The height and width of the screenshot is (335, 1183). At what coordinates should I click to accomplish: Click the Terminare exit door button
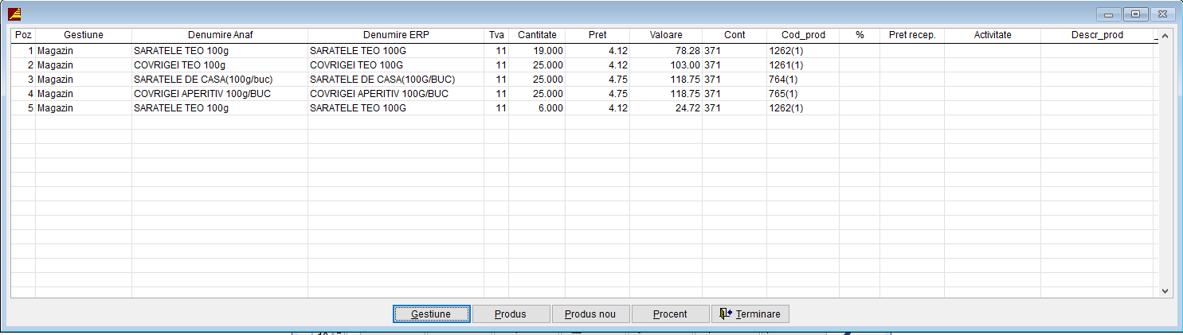click(x=750, y=314)
